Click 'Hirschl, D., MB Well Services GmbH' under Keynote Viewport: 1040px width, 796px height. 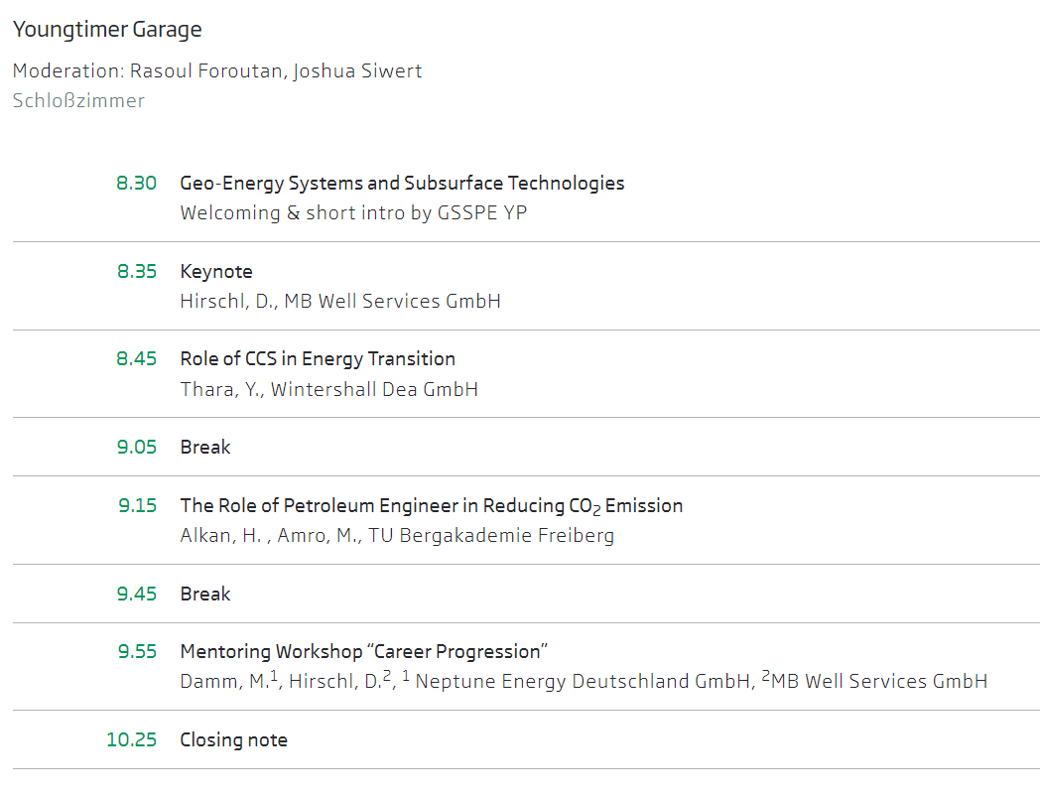340,301
